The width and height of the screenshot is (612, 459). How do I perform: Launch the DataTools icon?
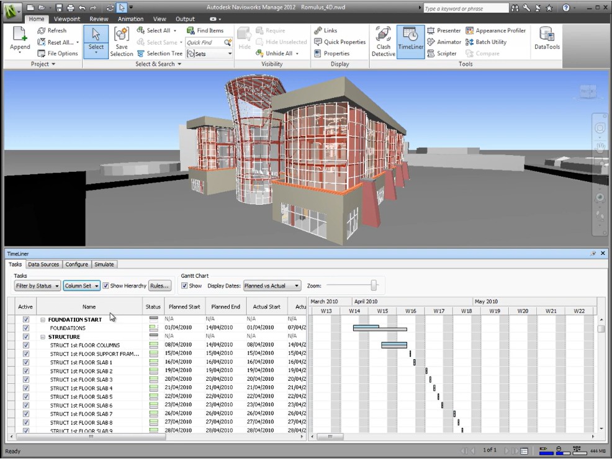[547, 38]
